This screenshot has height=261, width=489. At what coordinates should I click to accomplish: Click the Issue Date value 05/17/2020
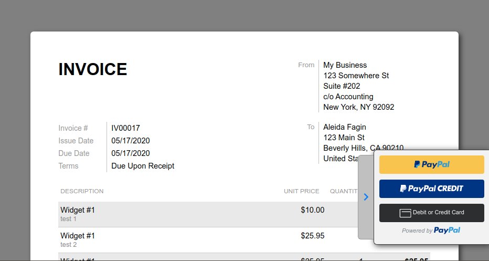click(130, 141)
